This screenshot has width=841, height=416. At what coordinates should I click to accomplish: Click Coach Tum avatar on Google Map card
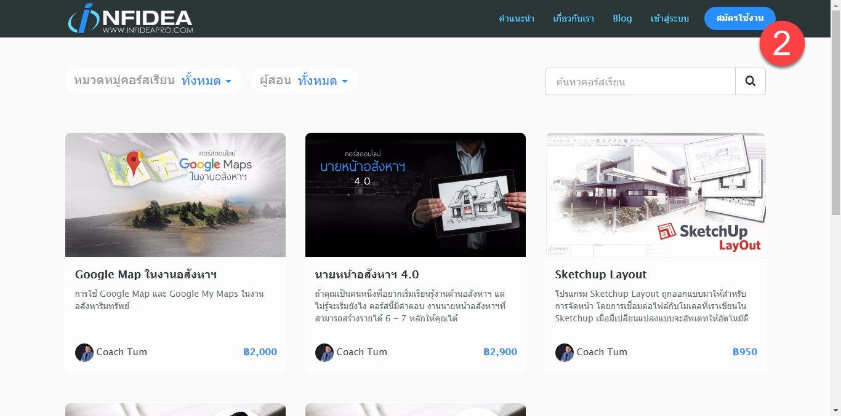84,353
